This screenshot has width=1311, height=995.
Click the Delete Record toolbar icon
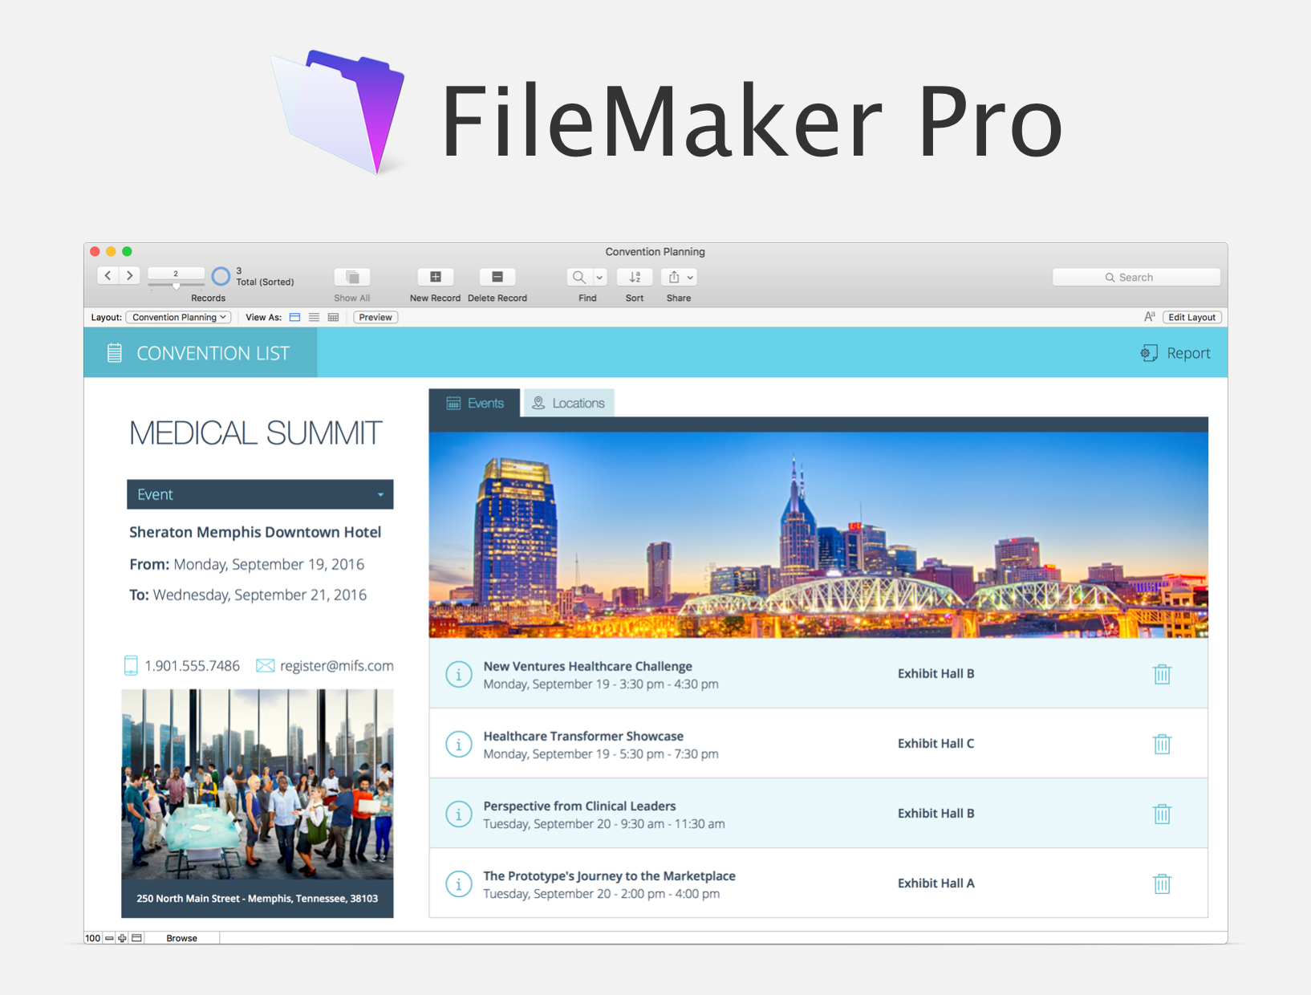(497, 277)
